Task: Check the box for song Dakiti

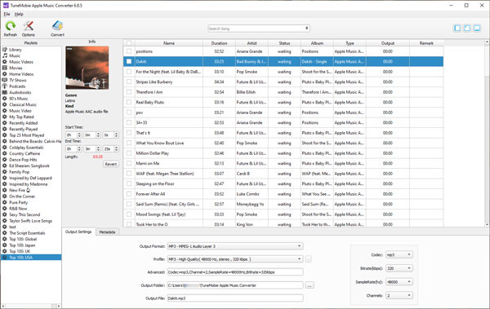Action: point(129,61)
